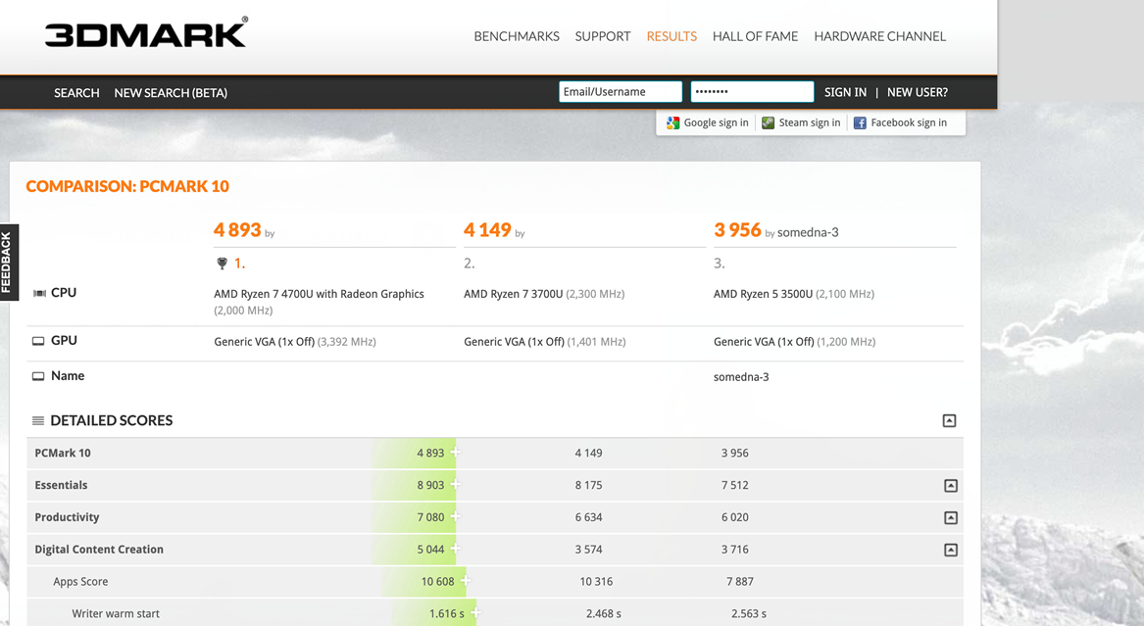Open the Search page
Viewport: 1144px width, 626px height.
pos(76,92)
